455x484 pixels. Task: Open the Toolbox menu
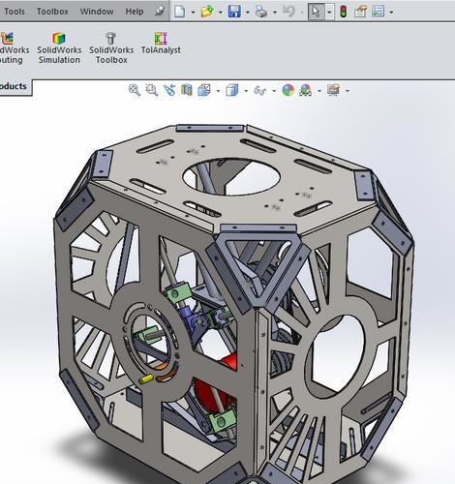52,12
